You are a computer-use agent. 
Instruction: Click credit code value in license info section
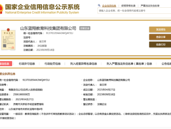[36, 80]
